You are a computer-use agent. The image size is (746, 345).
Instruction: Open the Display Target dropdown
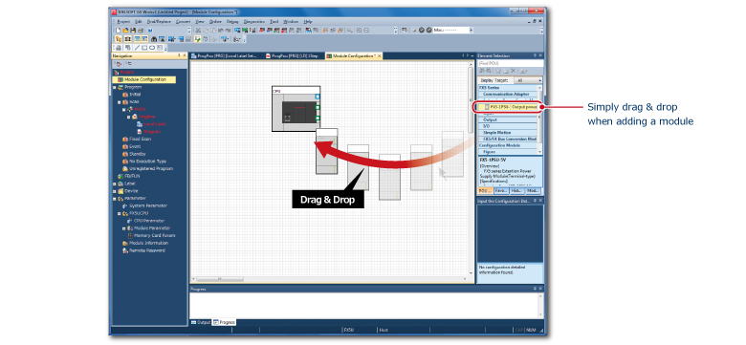click(x=529, y=81)
